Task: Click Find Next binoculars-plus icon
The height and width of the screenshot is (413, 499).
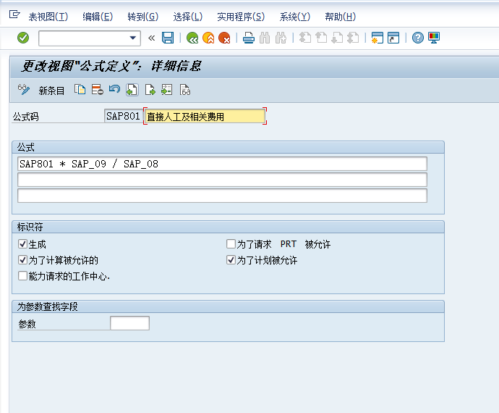Action: (281, 38)
